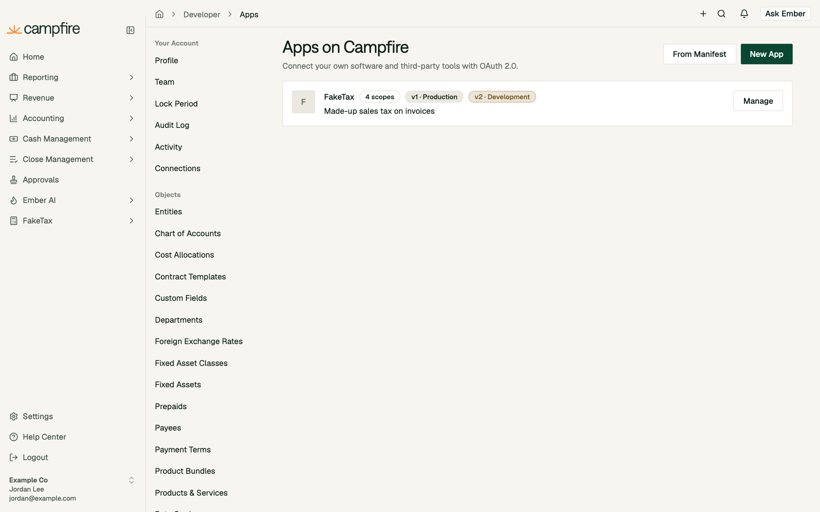Click the 4 scopes badge
This screenshot has width=820, height=512.
pyautogui.click(x=379, y=97)
